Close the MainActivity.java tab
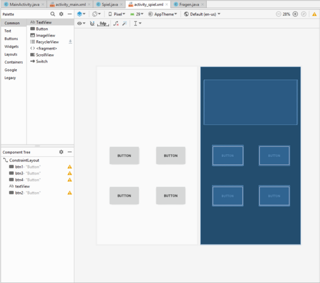The image size is (320, 283). click(x=43, y=5)
